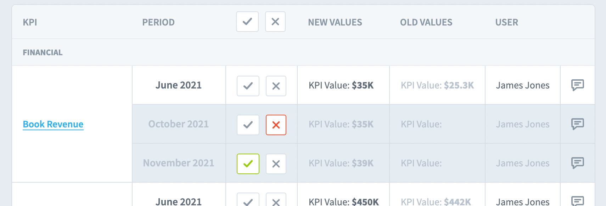Viewport: 606px width, 206px height.
Task: Click the reject-all X in the header
Action: click(275, 22)
